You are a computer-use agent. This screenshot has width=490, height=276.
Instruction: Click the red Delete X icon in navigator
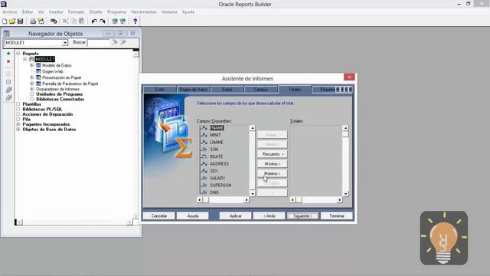click(x=8, y=61)
